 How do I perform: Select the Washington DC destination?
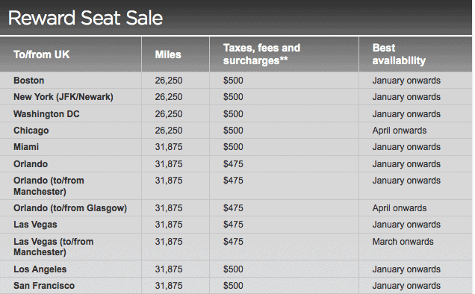click(46, 114)
